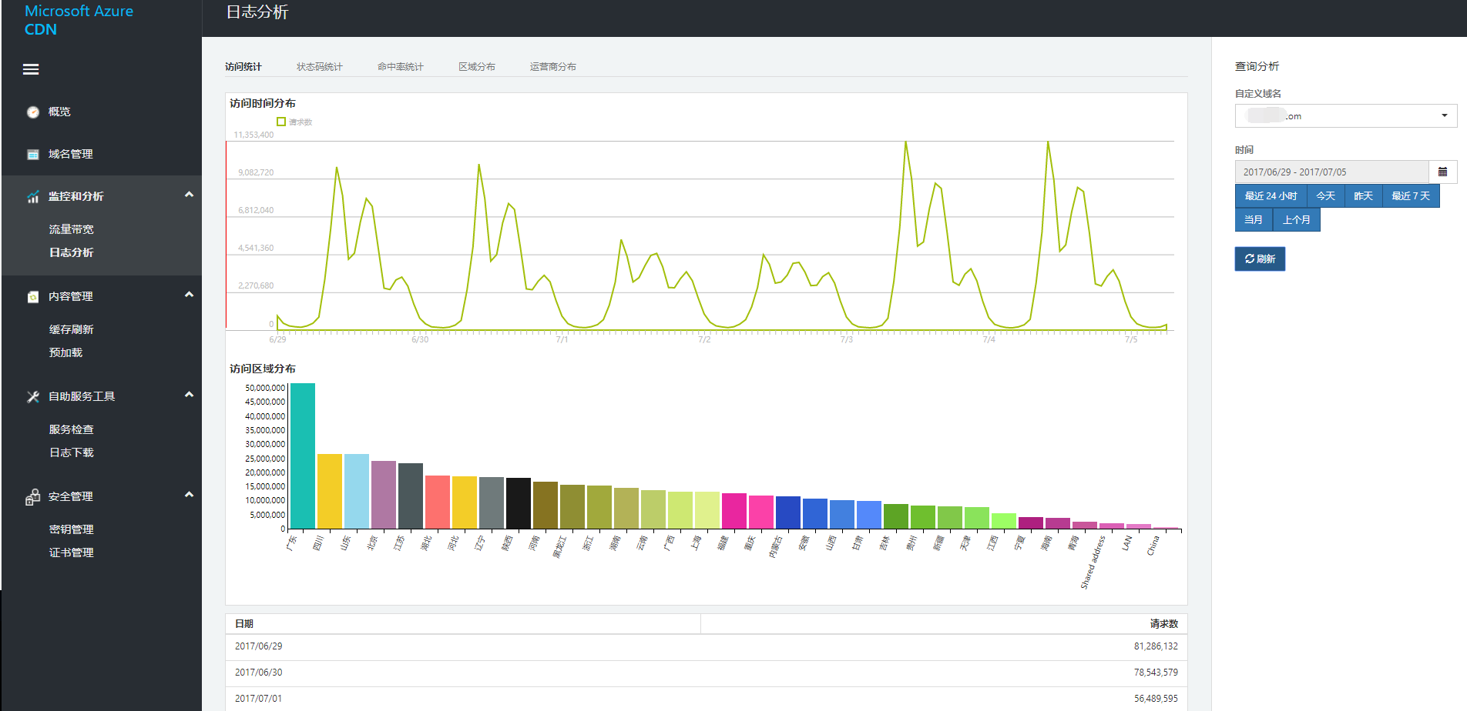
Task: Click the 自助服务工具 wrench icon
Action: pos(33,397)
